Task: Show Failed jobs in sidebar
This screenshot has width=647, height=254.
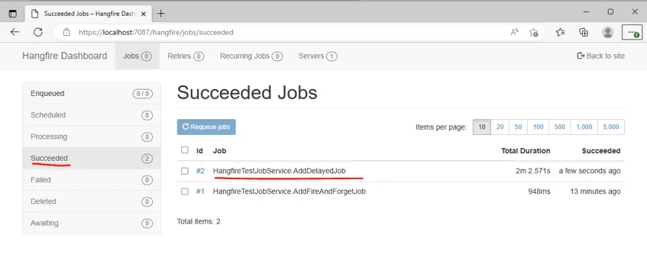Action: pyautogui.click(x=92, y=180)
